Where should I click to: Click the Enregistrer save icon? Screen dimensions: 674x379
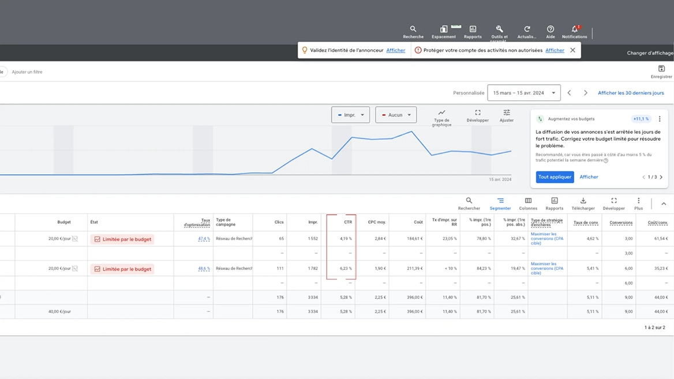(x=661, y=72)
